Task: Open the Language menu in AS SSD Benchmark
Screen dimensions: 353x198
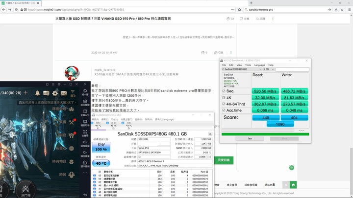Action: click(x=259, y=65)
